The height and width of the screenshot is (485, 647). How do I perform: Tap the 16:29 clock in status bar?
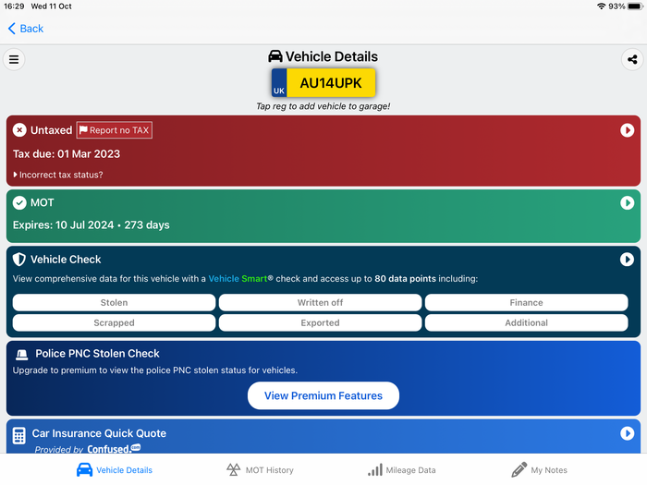[14, 6]
